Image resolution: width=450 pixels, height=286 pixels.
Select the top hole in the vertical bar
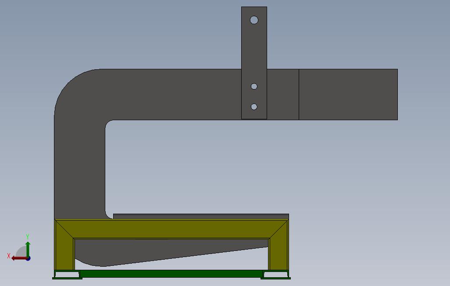(x=254, y=20)
